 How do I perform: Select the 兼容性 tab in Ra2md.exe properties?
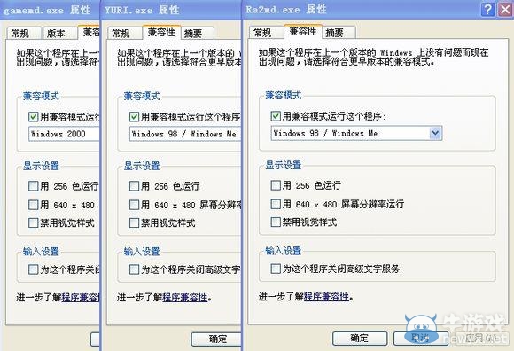(303, 32)
